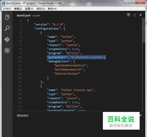Screen dimensions: 147x137
Task: Open the Git source control view
Action: (x=7, y=39)
